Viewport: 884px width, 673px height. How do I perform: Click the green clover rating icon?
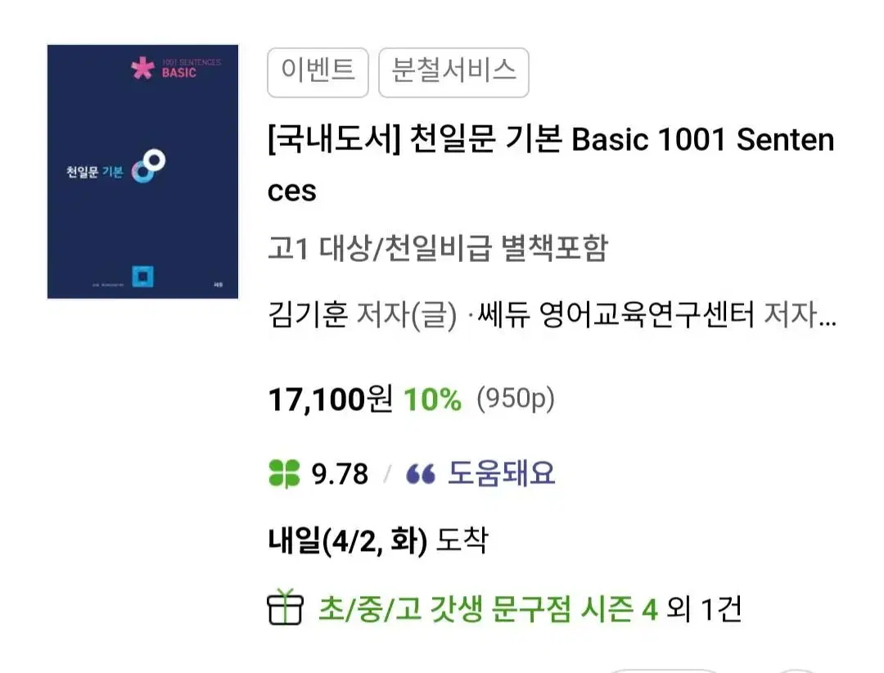[284, 473]
